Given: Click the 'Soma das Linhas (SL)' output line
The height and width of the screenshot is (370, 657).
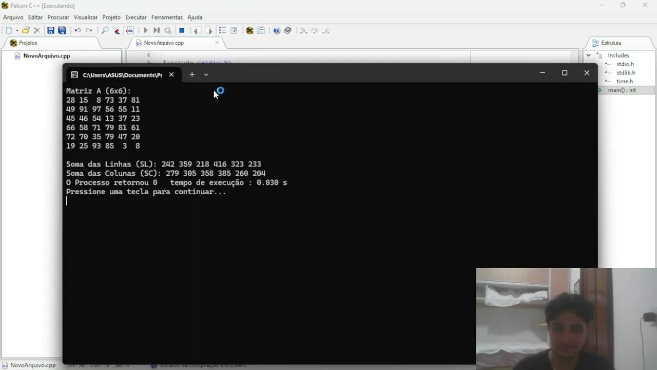Looking at the screenshot, I should pos(163,164).
